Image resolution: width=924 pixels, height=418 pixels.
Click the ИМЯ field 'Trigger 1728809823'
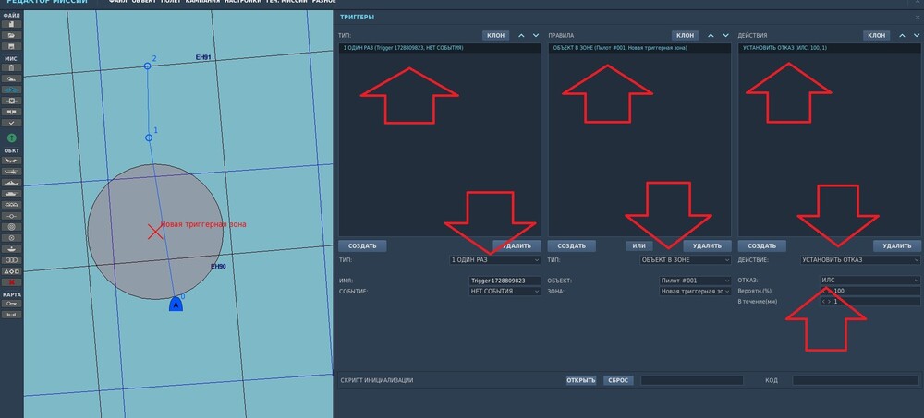coord(505,281)
